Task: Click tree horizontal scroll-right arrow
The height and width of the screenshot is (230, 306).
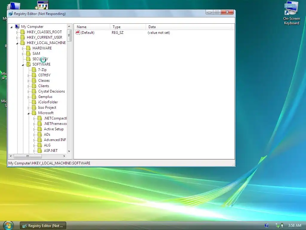Action: click(64, 156)
